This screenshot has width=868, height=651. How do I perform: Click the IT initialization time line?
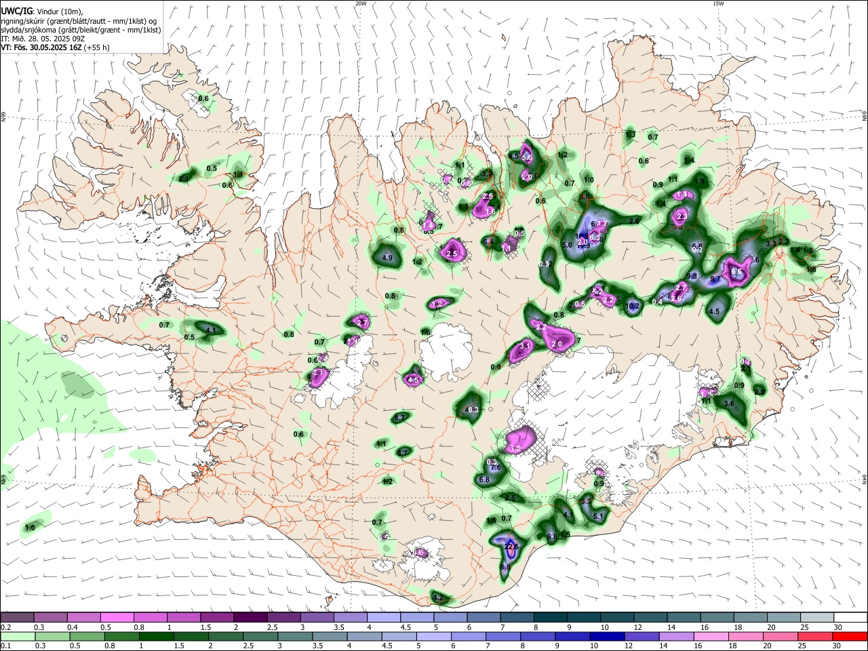tap(43, 39)
